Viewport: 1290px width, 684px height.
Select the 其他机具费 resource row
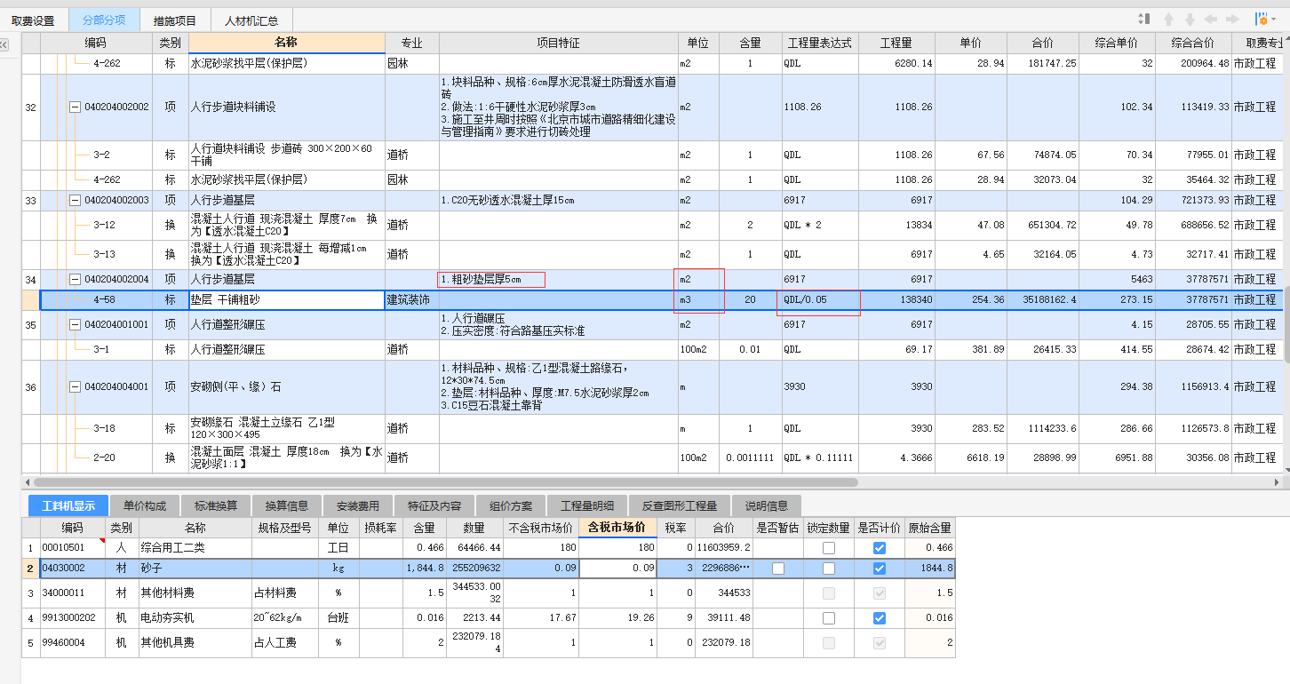[489, 643]
